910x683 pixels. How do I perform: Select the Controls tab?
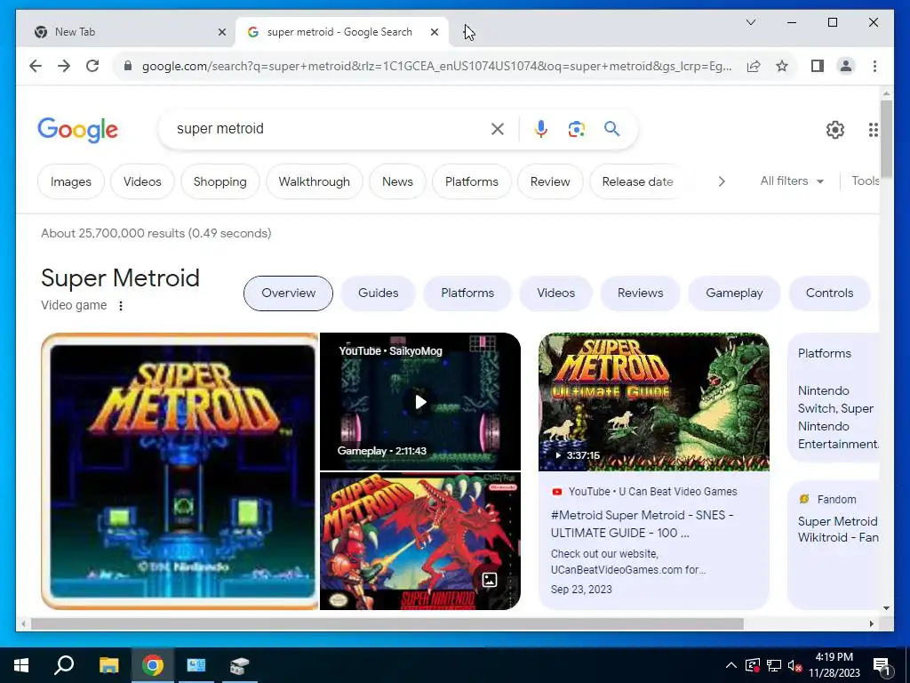tap(829, 293)
